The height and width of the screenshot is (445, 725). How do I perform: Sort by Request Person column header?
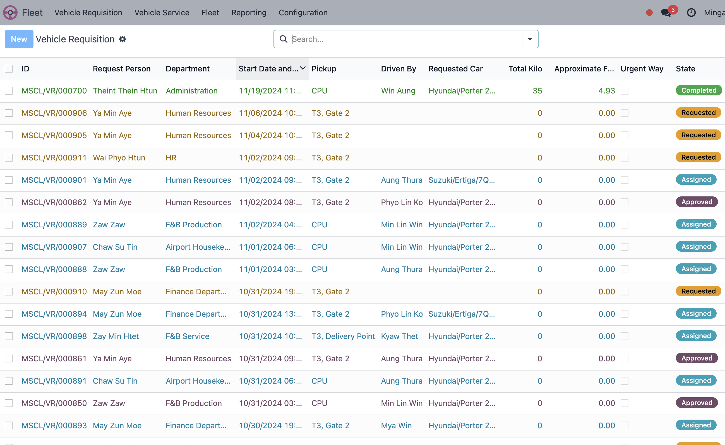pos(122,69)
